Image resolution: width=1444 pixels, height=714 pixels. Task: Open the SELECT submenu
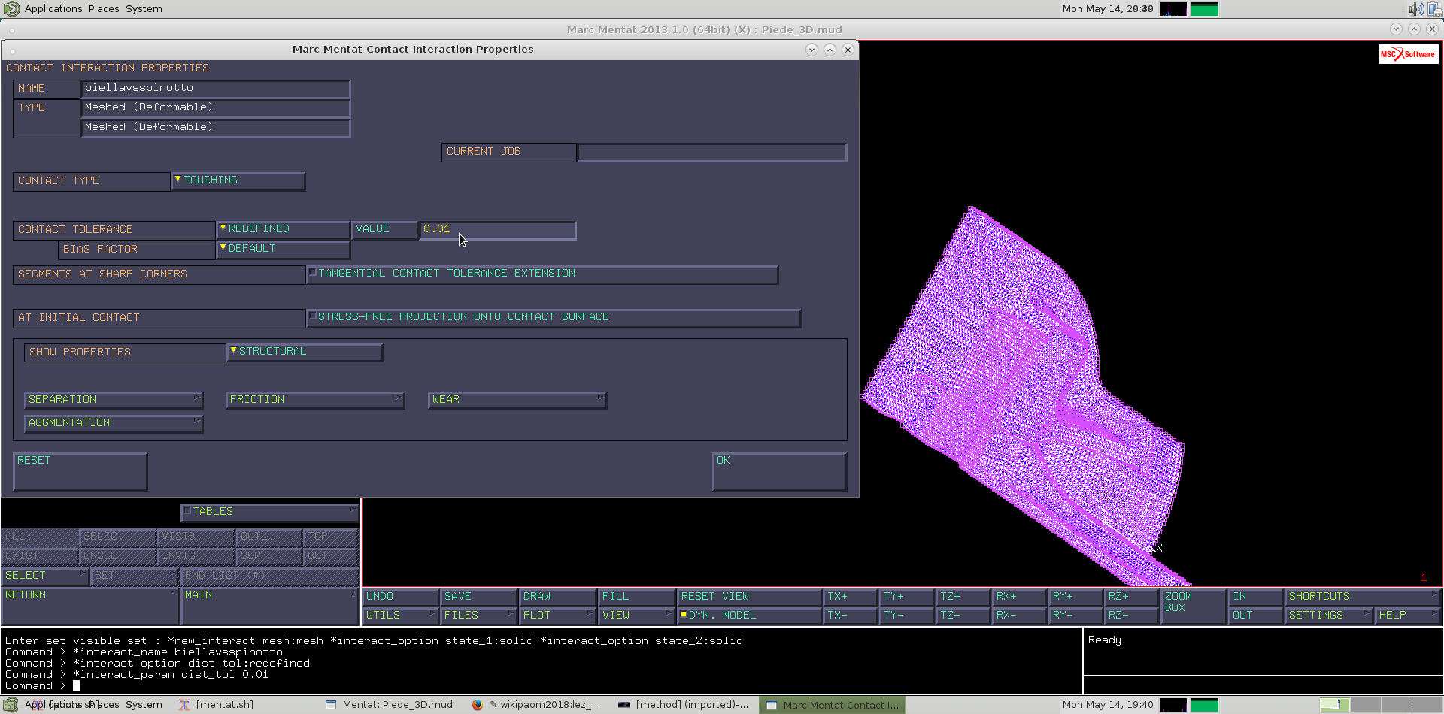[x=45, y=576]
